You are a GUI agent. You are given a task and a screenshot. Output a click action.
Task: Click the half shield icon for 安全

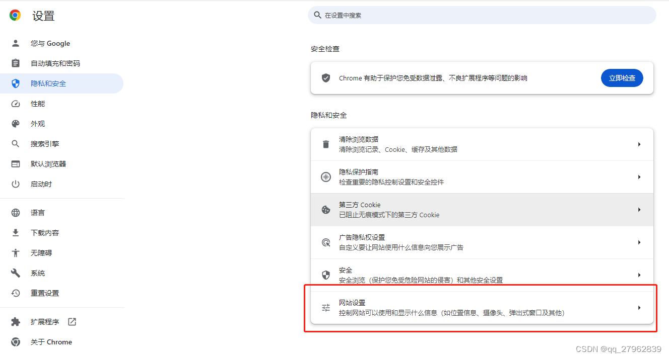(x=326, y=275)
